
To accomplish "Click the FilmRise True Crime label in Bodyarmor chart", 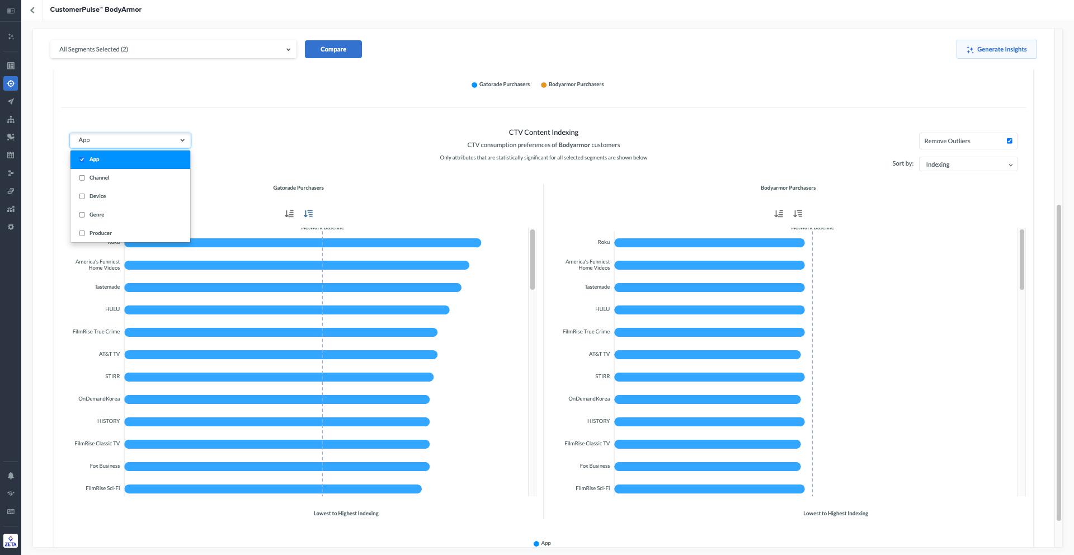I will click(586, 332).
